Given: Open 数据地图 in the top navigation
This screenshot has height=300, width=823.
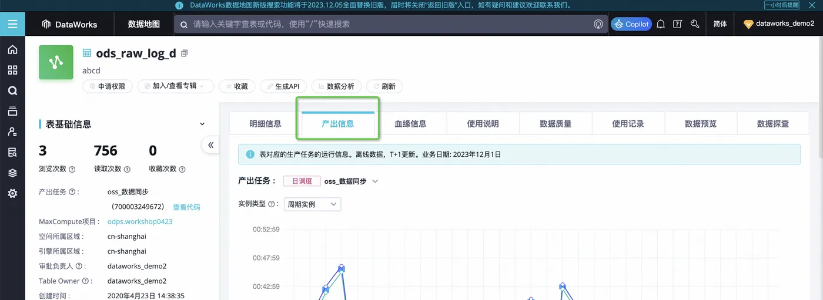Looking at the screenshot, I should [144, 24].
